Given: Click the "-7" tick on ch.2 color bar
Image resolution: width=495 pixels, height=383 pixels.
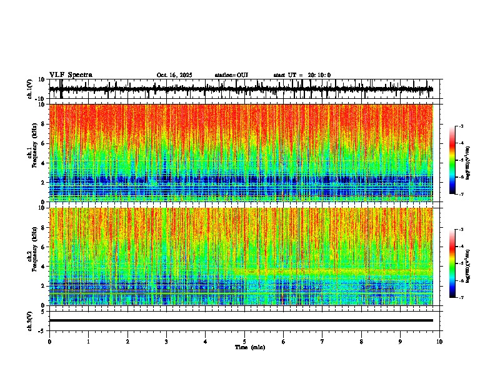Looking at the screenshot, I should [461, 297].
